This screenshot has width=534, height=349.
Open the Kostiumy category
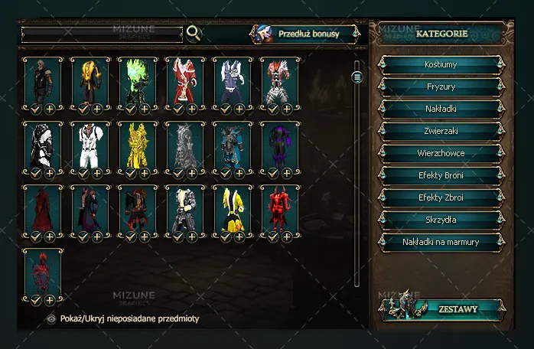point(441,64)
